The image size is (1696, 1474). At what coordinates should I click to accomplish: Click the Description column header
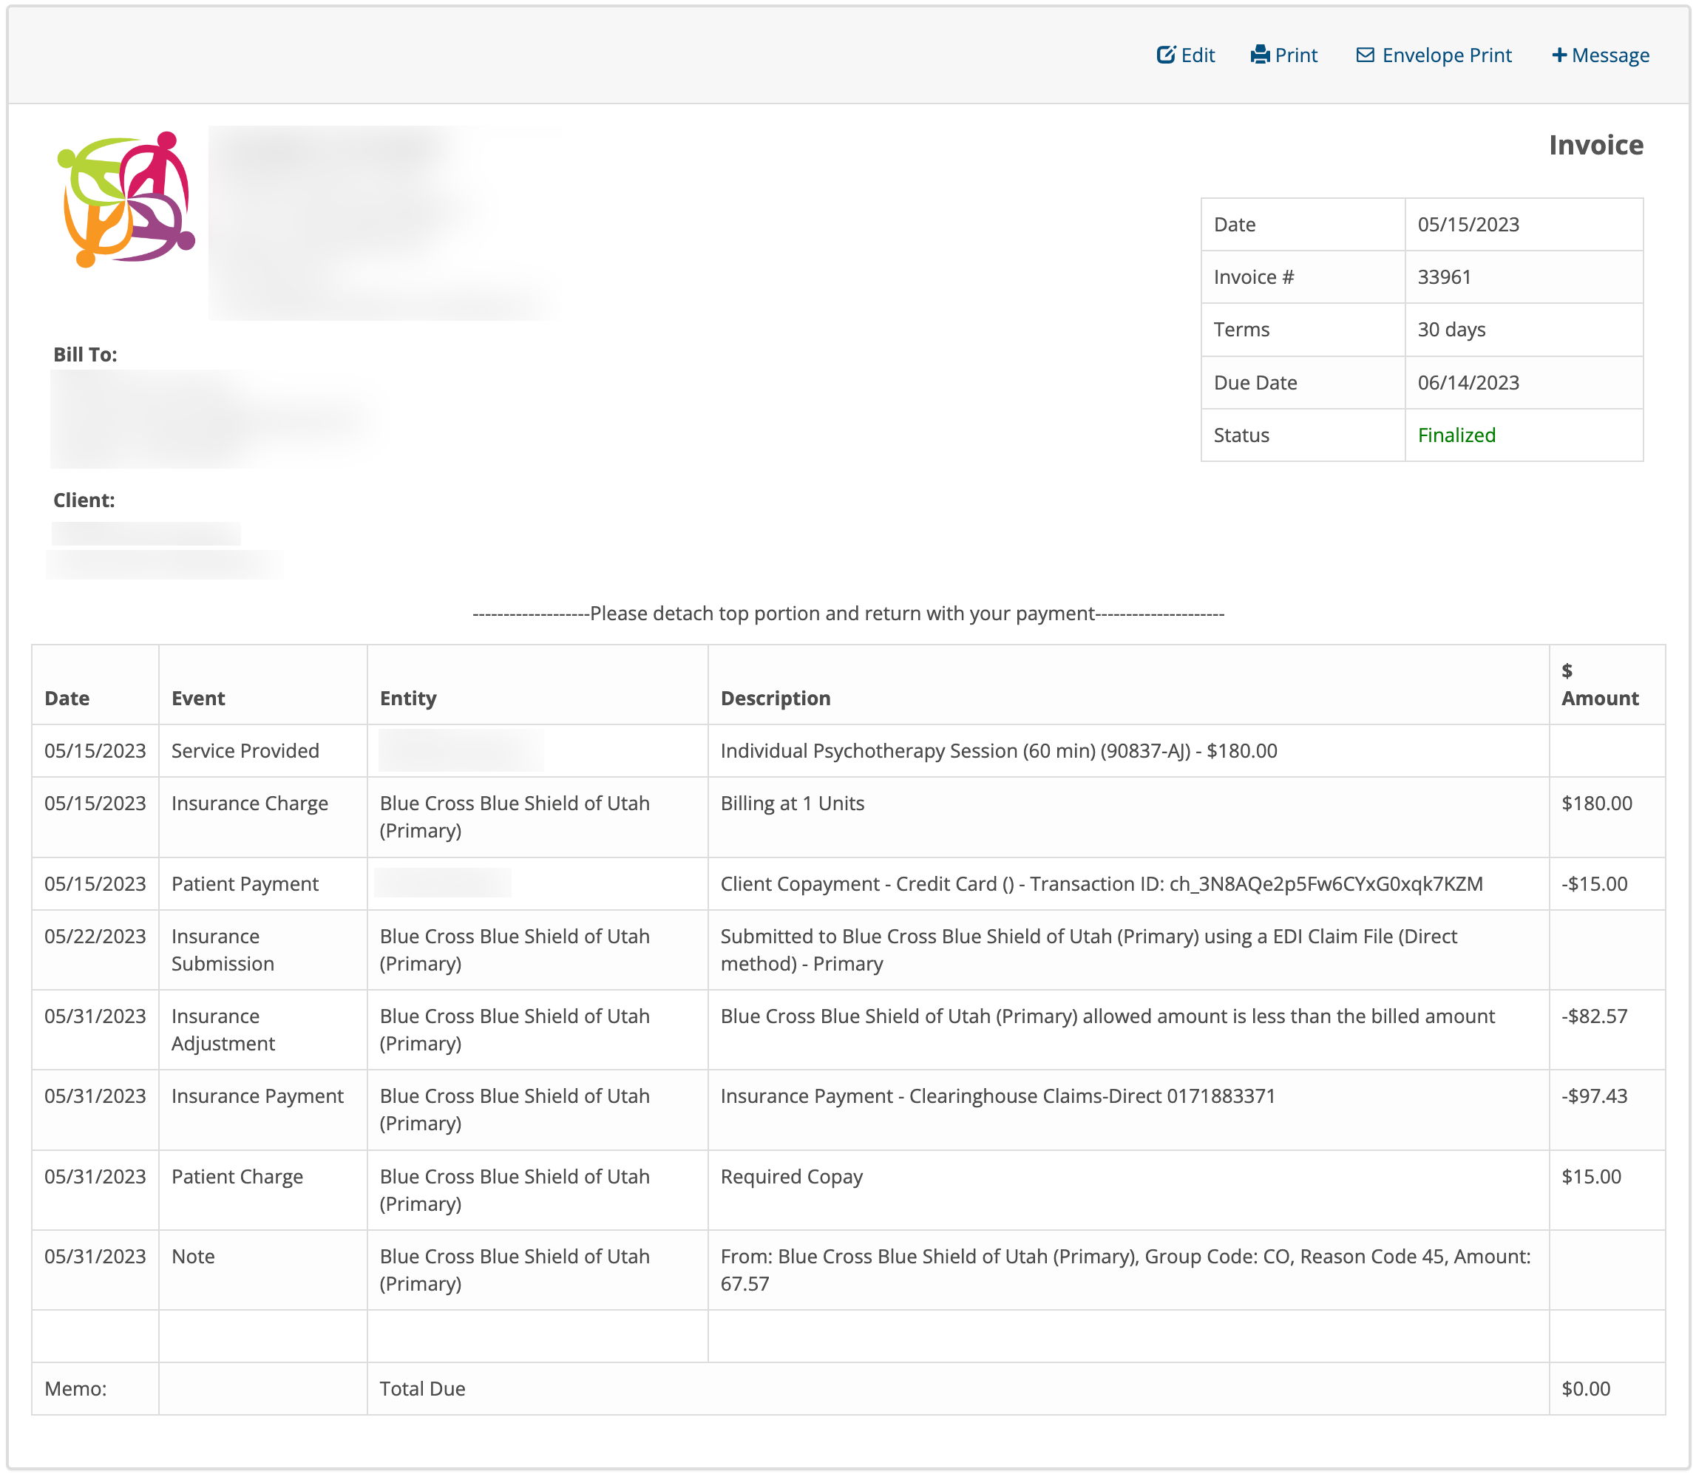click(775, 699)
